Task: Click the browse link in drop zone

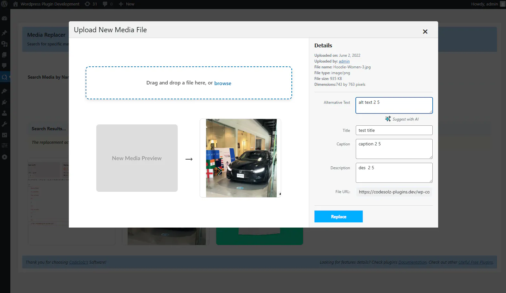Action: [223, 83]
